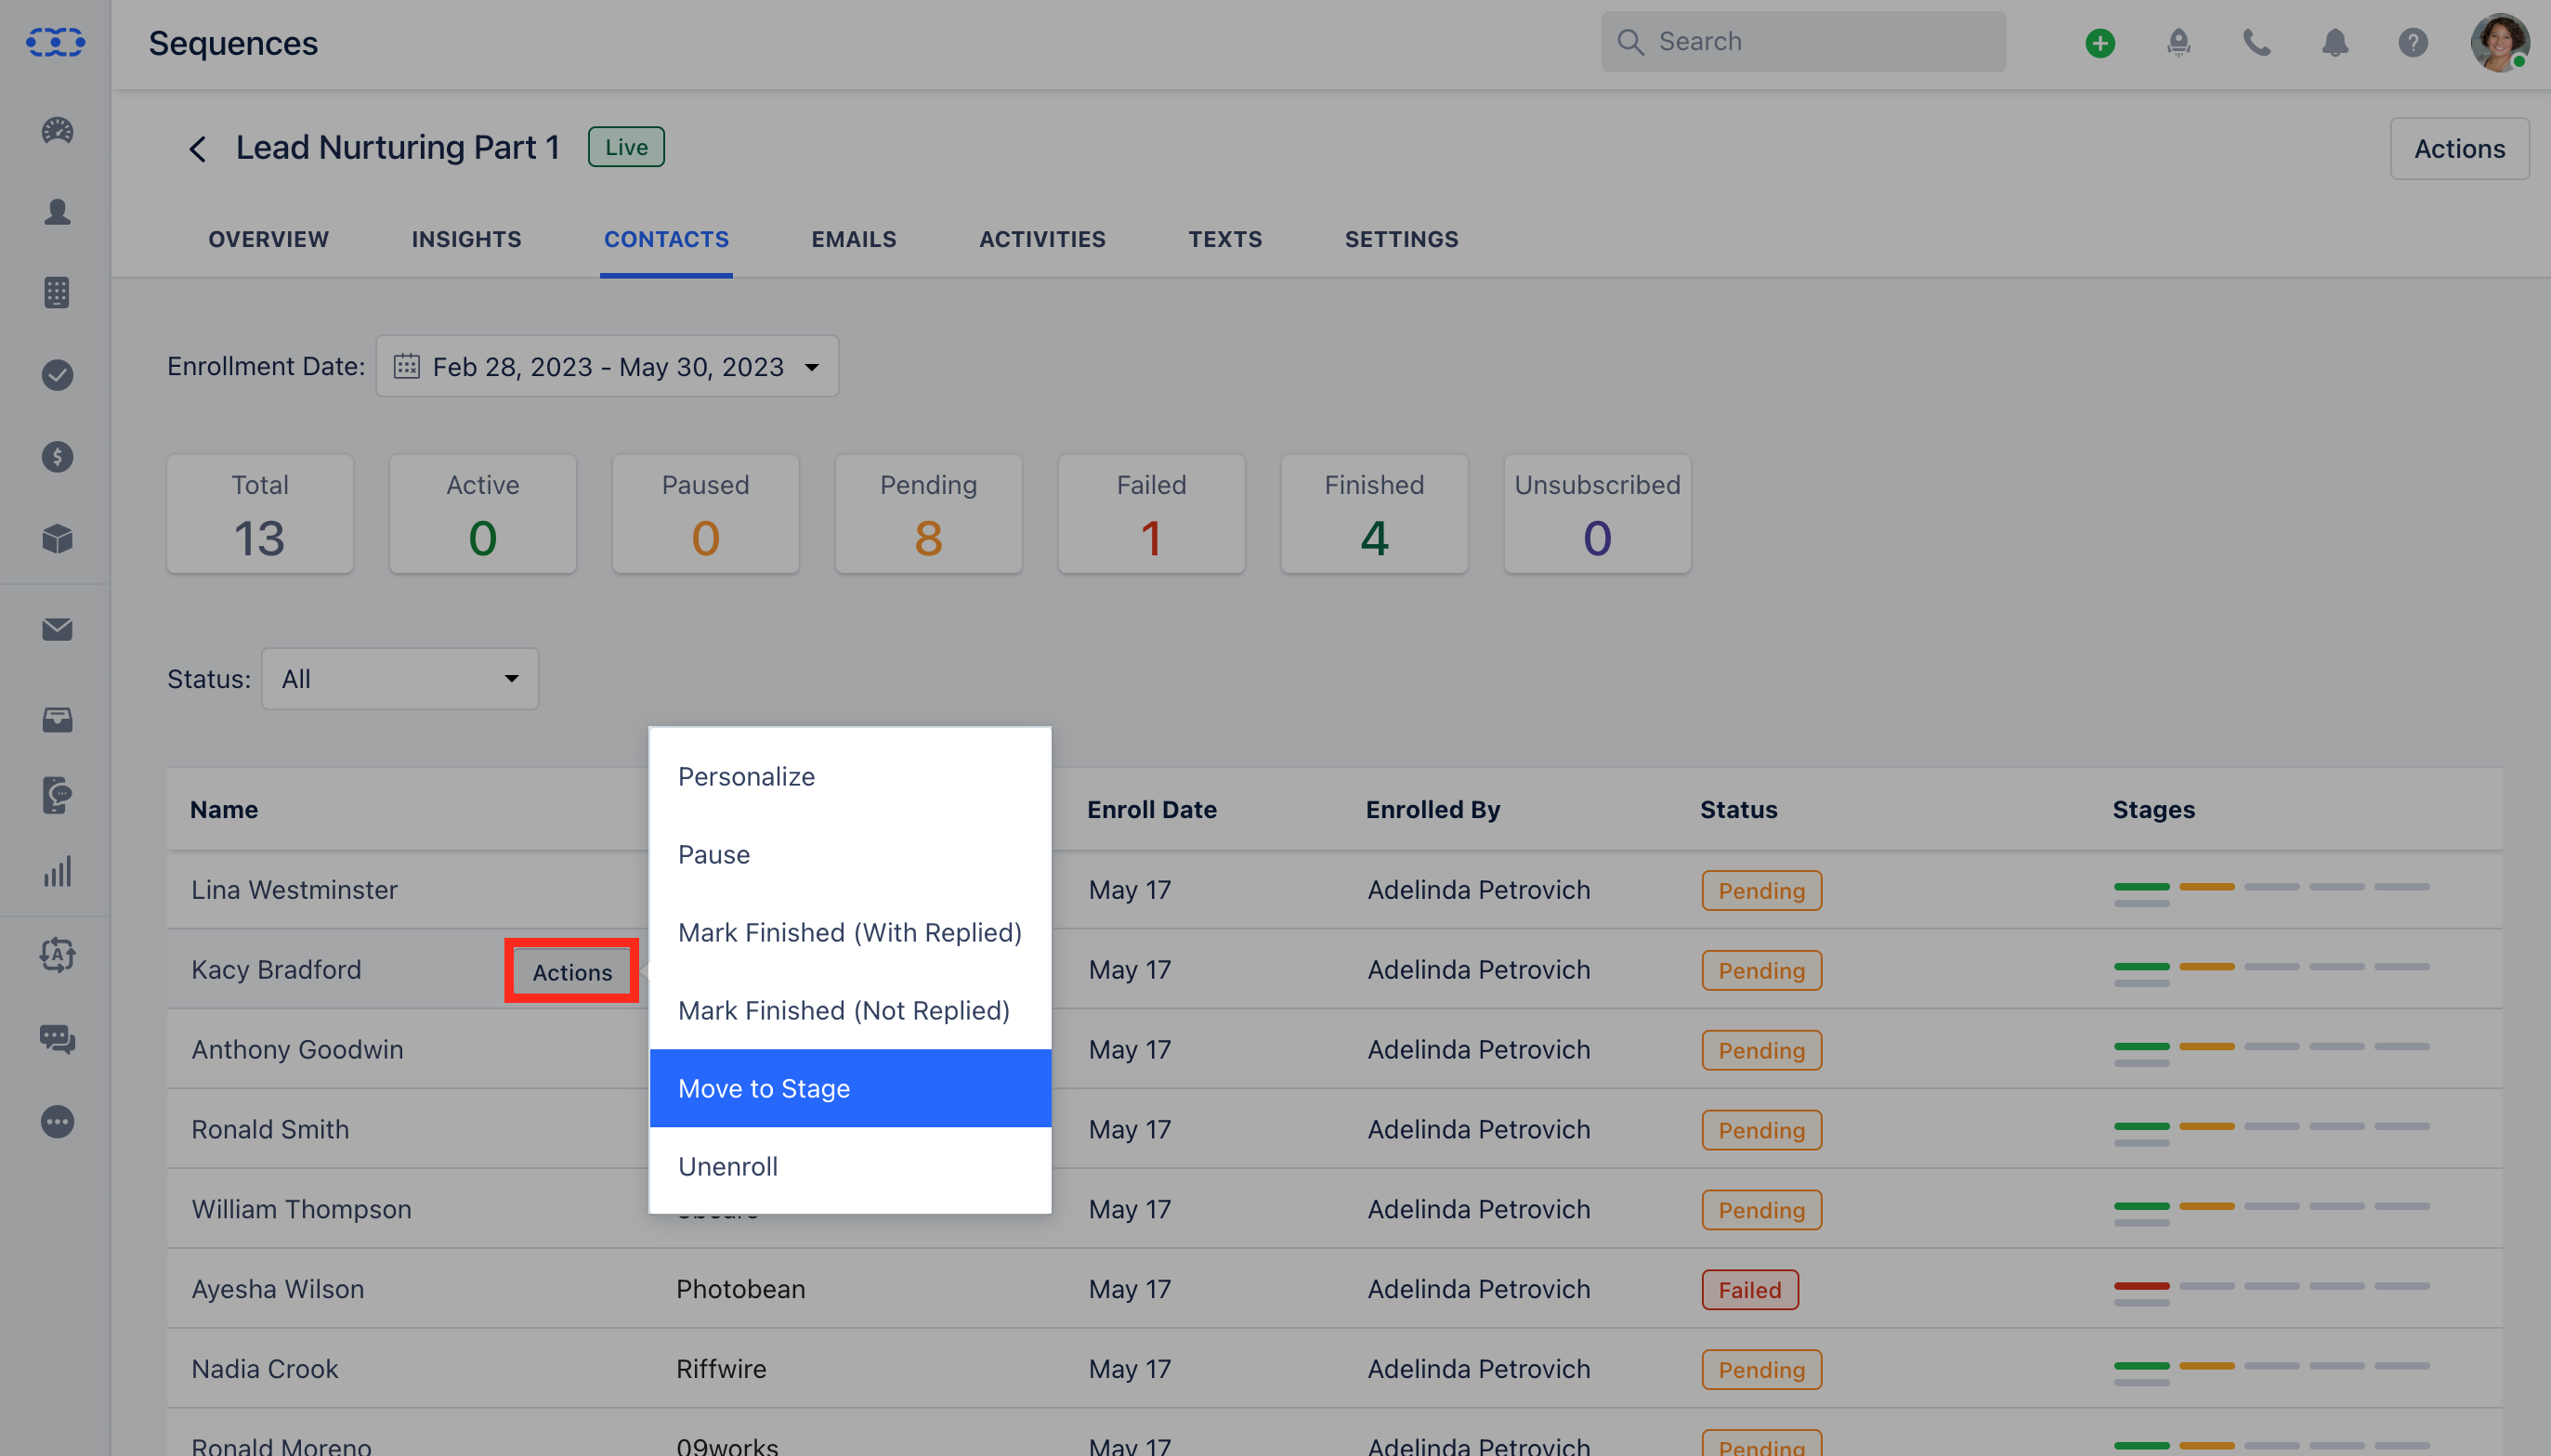Open the Email envelope icon in sidebar
The width and height of the screenshot is (2551, 1456).
[57, 629]
